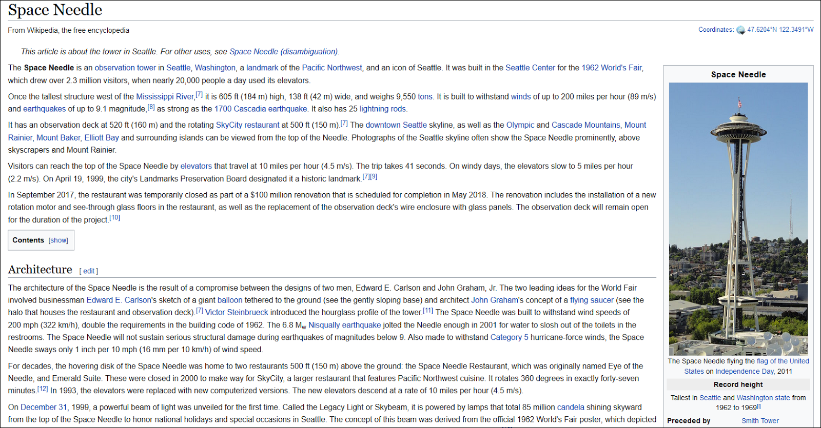This screenshot has height=428, width=821.
Task: Open footnote 7 after Mississippi River
Action: 199,94
